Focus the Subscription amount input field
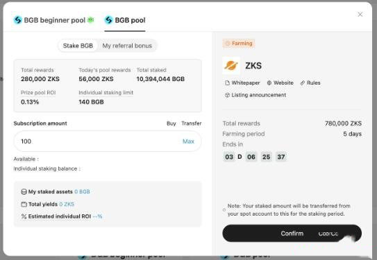Viewport: 377px width, 260px height. pos(107,141)
